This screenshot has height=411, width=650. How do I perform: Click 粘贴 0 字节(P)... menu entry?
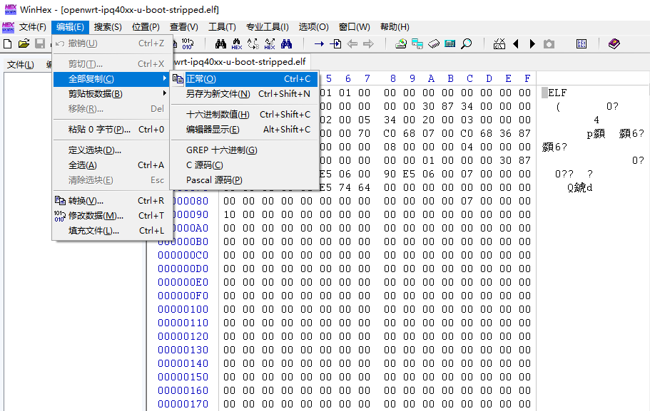111,130
